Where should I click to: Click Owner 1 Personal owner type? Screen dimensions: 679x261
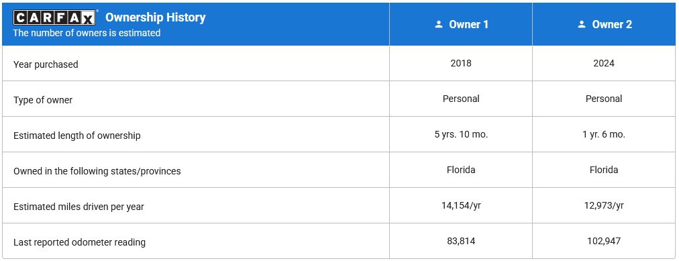tap(461, 99)
